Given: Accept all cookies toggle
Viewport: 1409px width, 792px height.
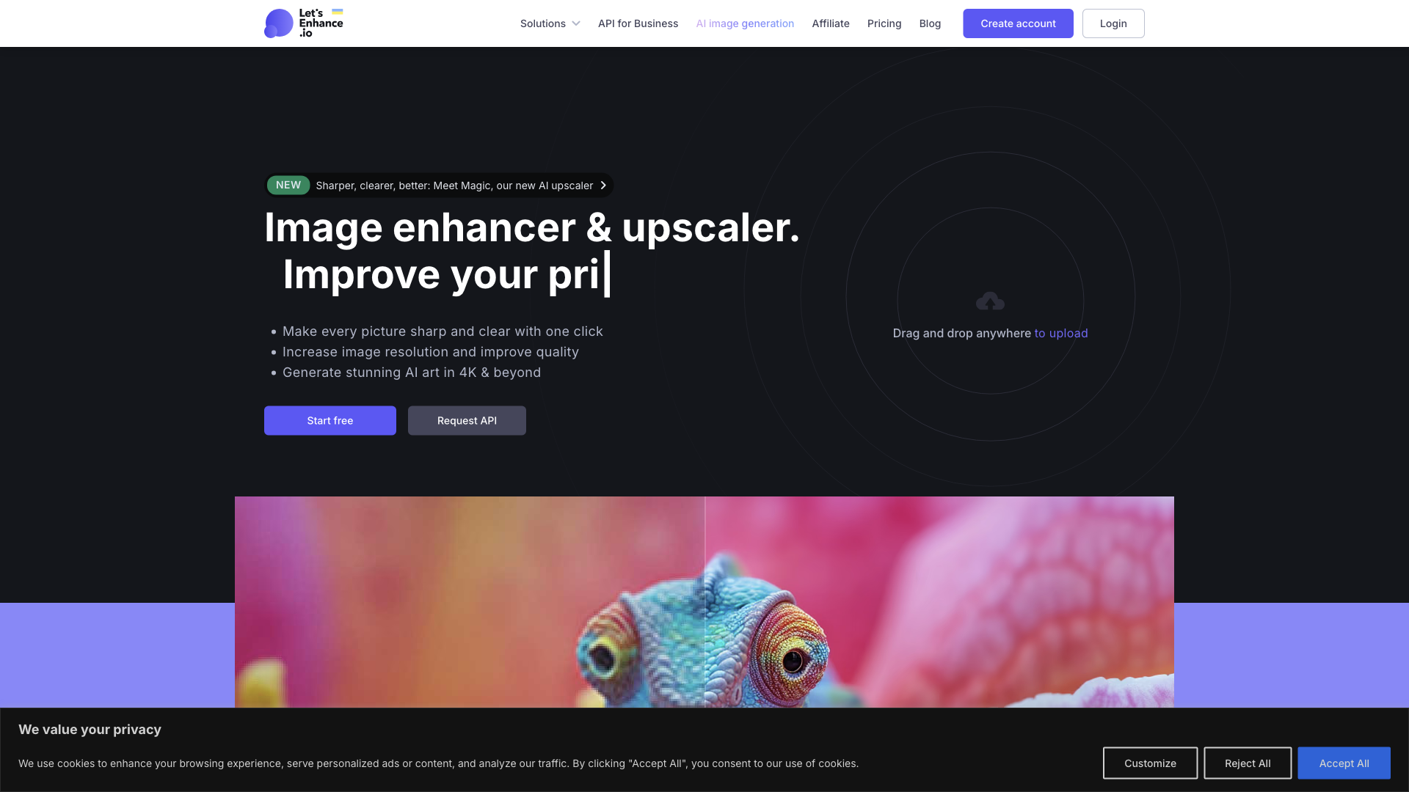Looking at the screenshot, I should click(1344, 763).
